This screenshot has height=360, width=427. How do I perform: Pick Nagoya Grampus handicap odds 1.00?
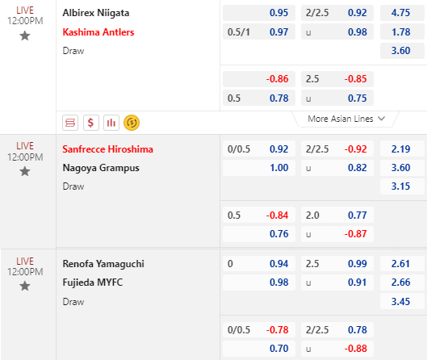pyautogui.click(x=259, y=168)
